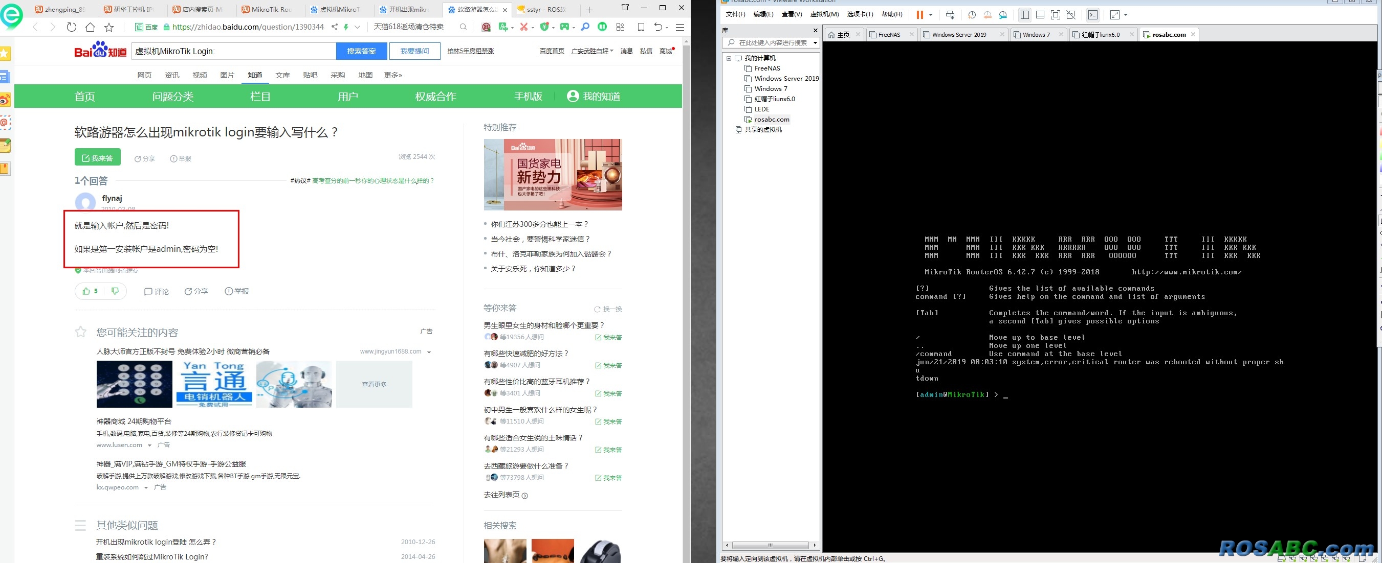Toggle the VMware library sidebar view
Viewport: 1382px width, 563px height.
click(1024, 15)
